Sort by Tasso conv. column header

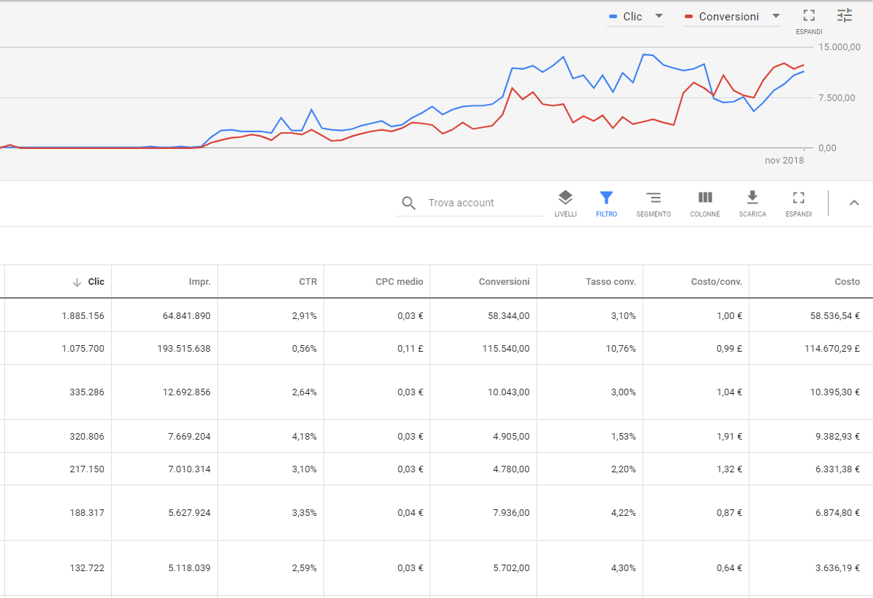click(x=611, y=282)
